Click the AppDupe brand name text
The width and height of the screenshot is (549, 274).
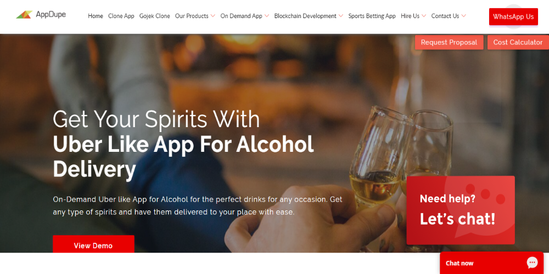(x=51, y=15)
